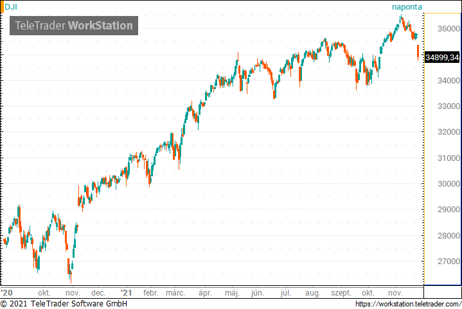Click the DJI symbol label

11,7
